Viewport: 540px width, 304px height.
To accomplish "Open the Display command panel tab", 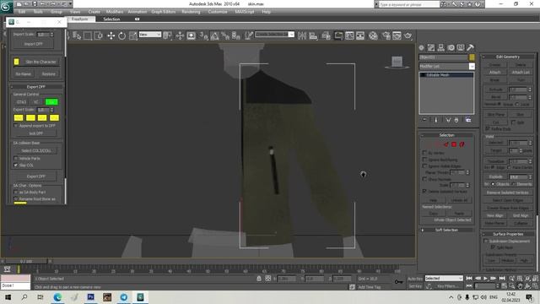I will [461, 47].
